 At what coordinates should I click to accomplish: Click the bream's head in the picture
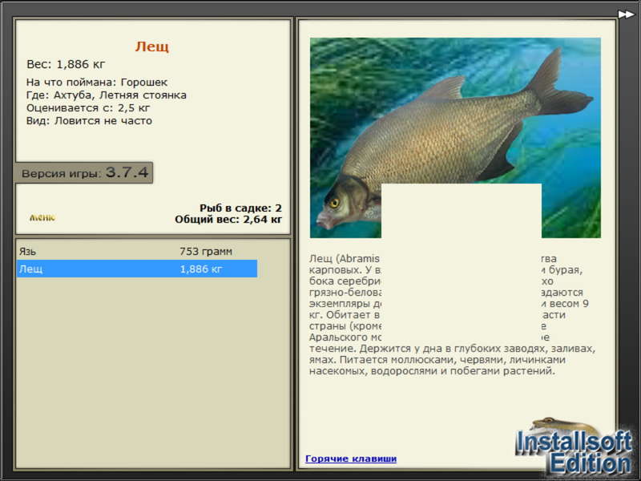345,203
